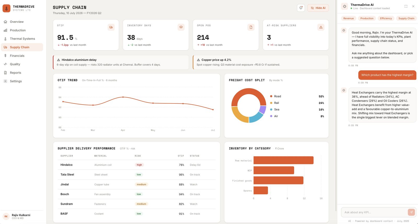Select the Efficiency suggestion chip
418x224 pixels.
386,18
